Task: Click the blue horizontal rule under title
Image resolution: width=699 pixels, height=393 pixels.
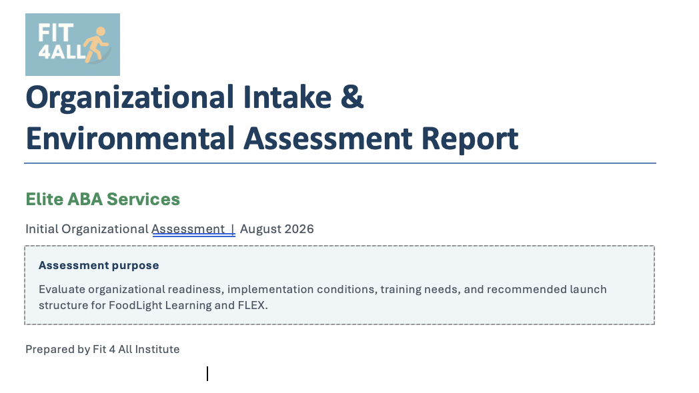Action: click(340, 163)
